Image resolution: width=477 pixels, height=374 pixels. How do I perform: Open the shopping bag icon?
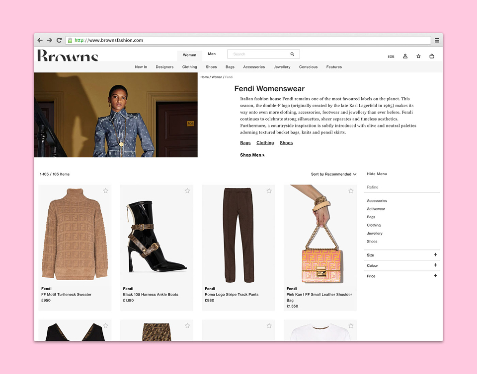coord(432,56)
